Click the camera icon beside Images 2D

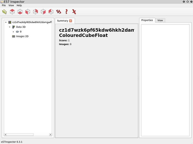tap(14, 36)
